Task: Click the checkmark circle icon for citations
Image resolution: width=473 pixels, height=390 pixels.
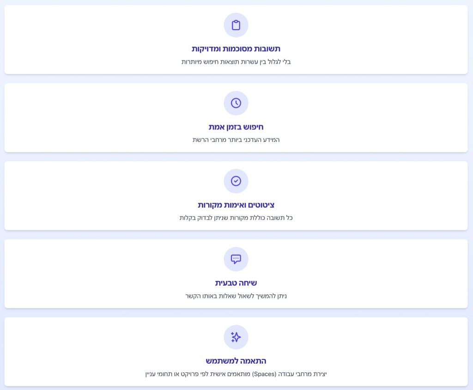Action: pos(236,181)
